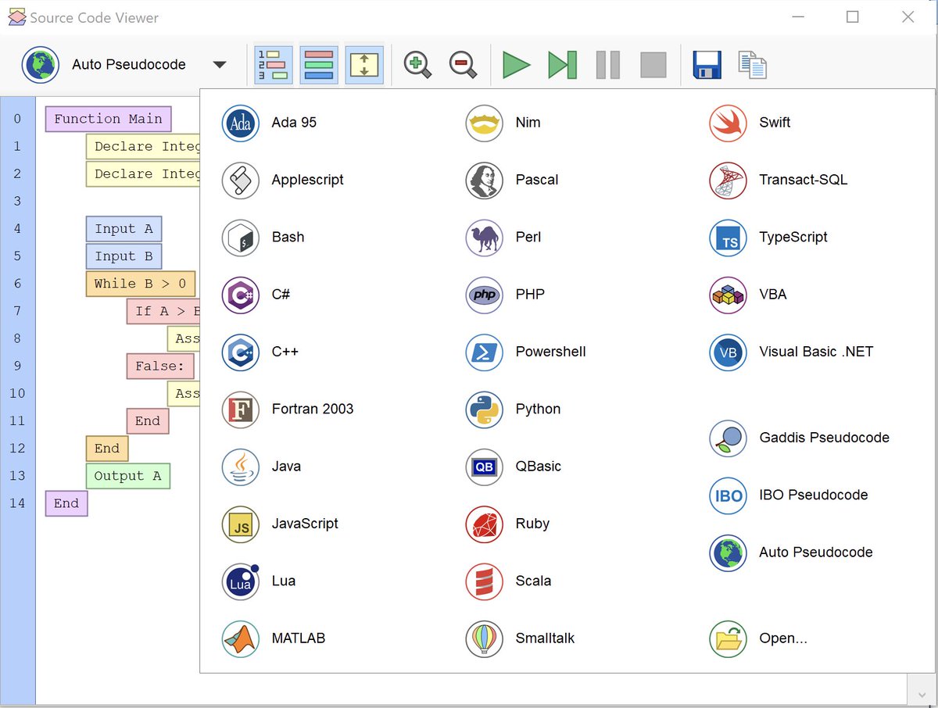The width and height of the screenshot is (938, 708).
Task: Toggle colored code blocks button
Action: pos(319,64)
